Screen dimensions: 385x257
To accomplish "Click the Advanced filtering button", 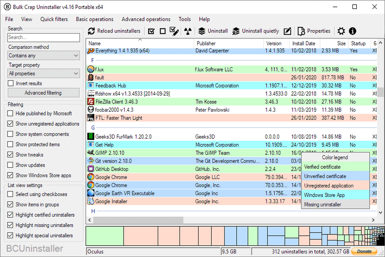I will tap(43, 92).
